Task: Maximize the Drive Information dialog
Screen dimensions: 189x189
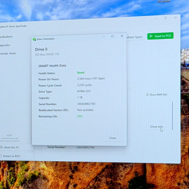Action: pyautogui.click(x=113, y=36)
